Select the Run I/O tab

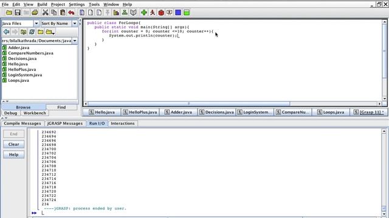coord(97,124)
